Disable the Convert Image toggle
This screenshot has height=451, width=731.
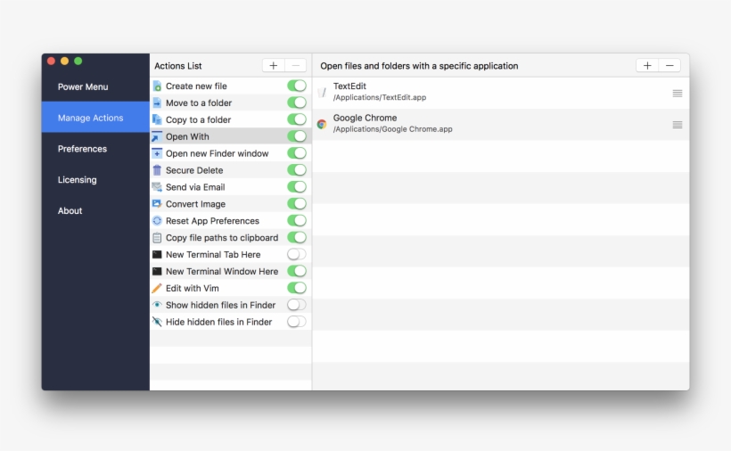click(x=297, y=203)
